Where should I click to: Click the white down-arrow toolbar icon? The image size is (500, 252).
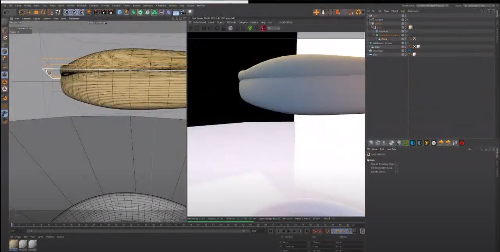323,12
